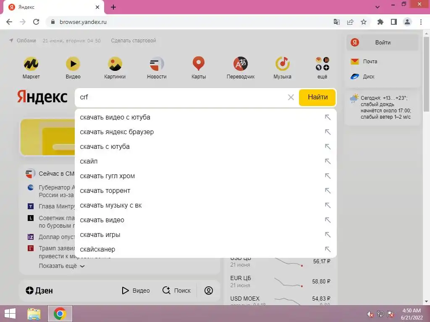The height and width of the screenshot is (322, 430).
Task: Open Дзен Поиск section
Action: tap(176, 291)
